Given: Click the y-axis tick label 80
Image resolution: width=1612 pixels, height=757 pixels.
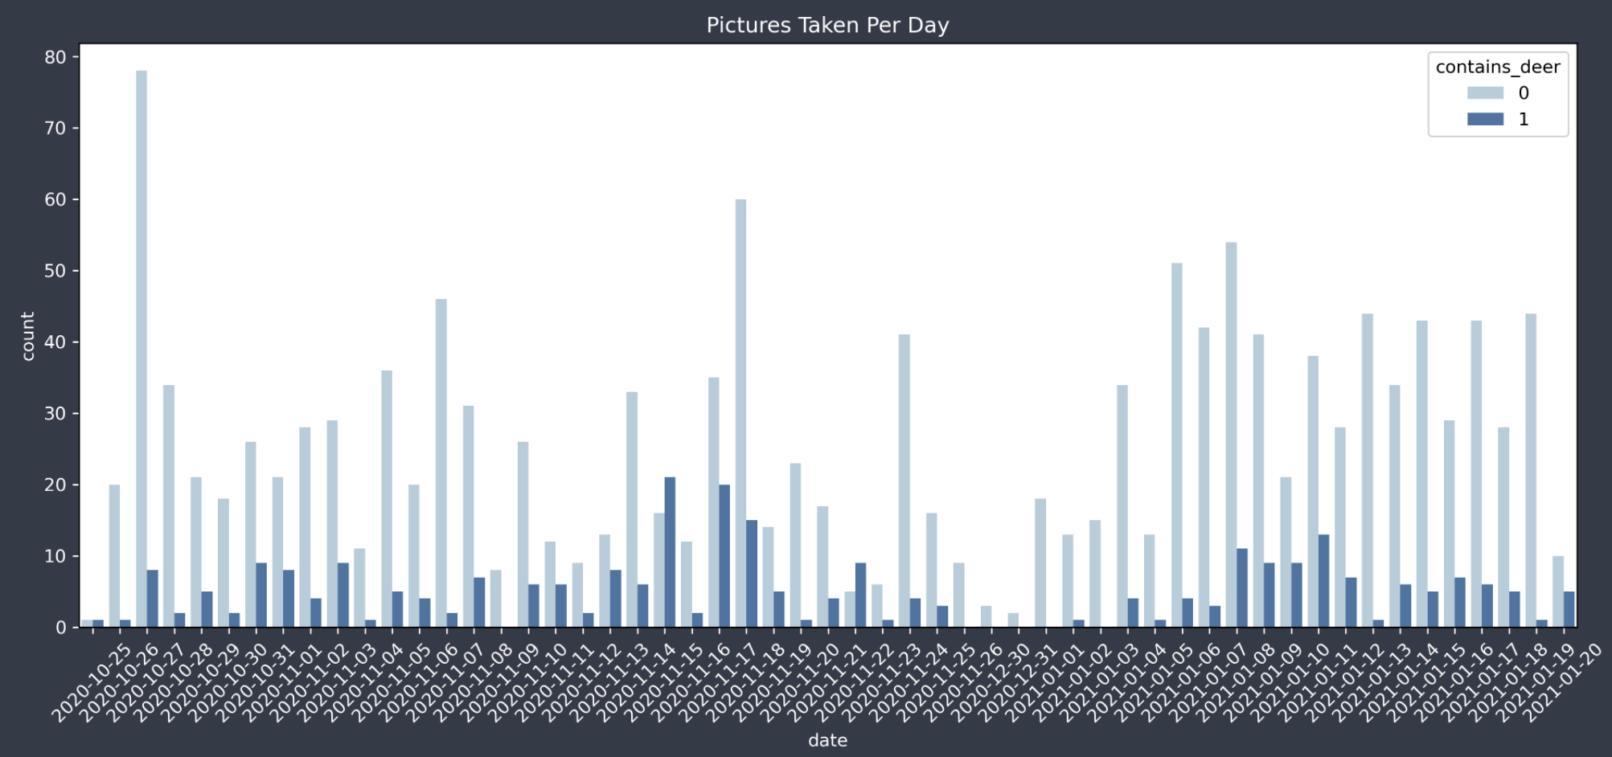Looking at the screenshot, I should point(55,57).
